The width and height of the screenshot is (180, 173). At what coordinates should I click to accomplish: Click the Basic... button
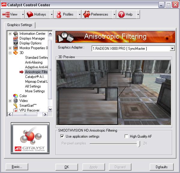click(x=17, y=167)
